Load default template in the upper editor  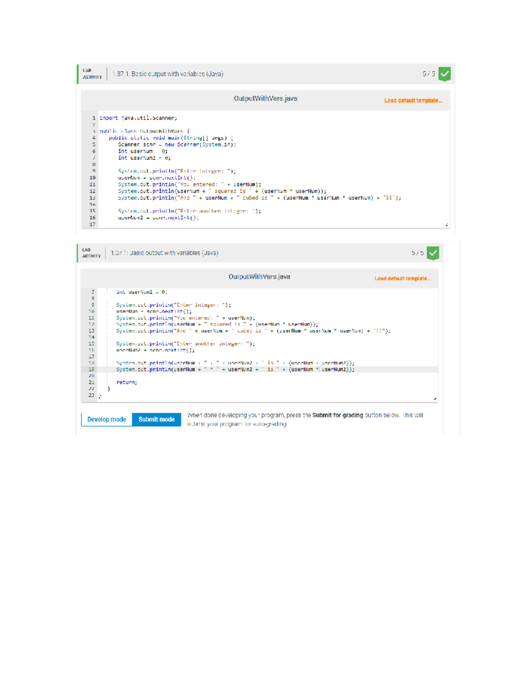click(x=413, y=101)
